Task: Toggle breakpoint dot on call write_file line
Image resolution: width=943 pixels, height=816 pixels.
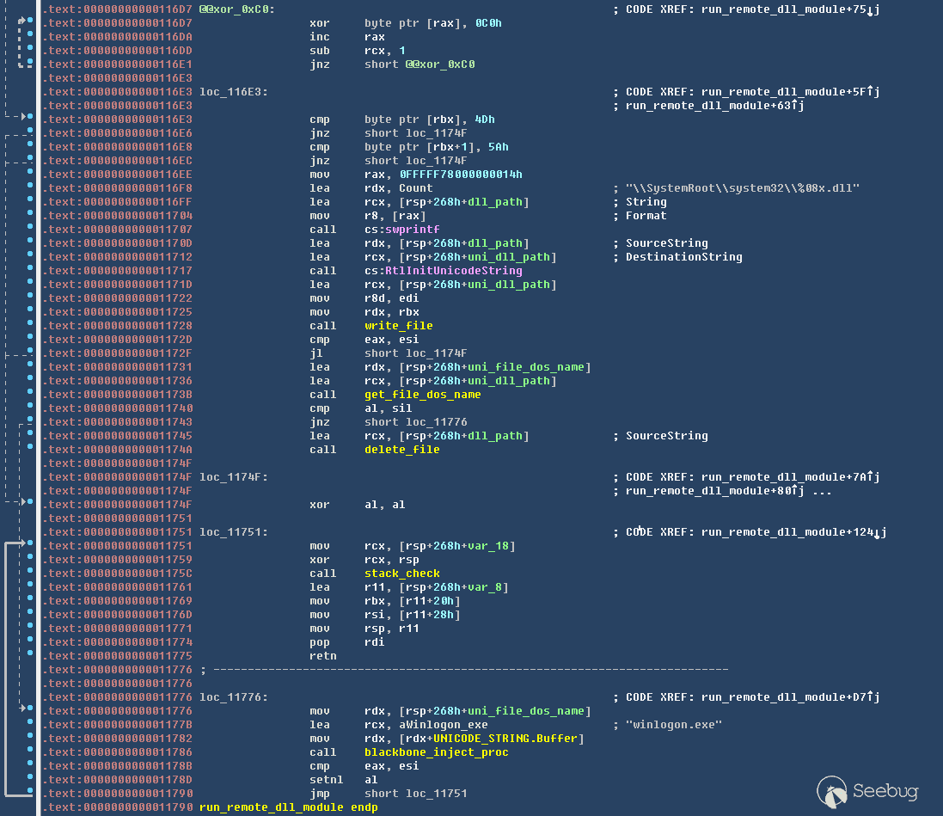Action: pyautogui.click(x=31, y=325)
